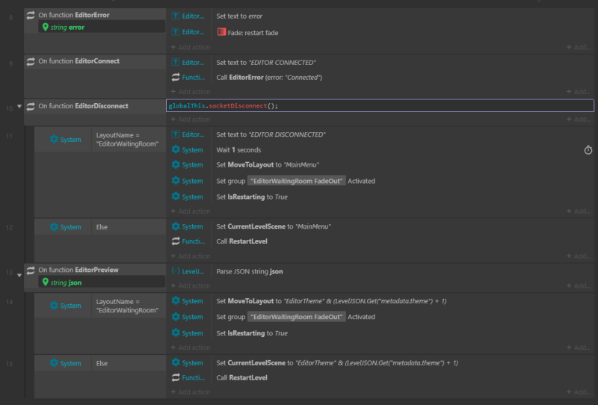This screenshot has height=405, width=598.
Task: Click into the globalThis.socketDisconnect(); script line
Action: 380,105
